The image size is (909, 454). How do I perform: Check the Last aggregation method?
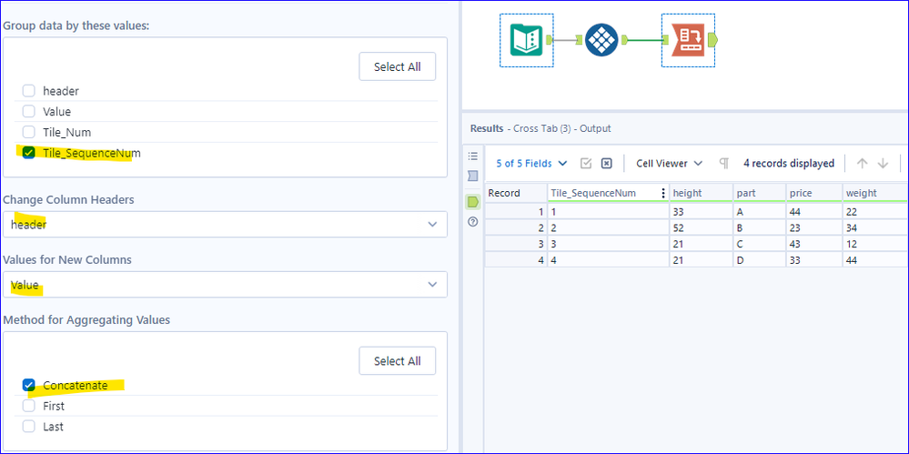coord(28,427)
